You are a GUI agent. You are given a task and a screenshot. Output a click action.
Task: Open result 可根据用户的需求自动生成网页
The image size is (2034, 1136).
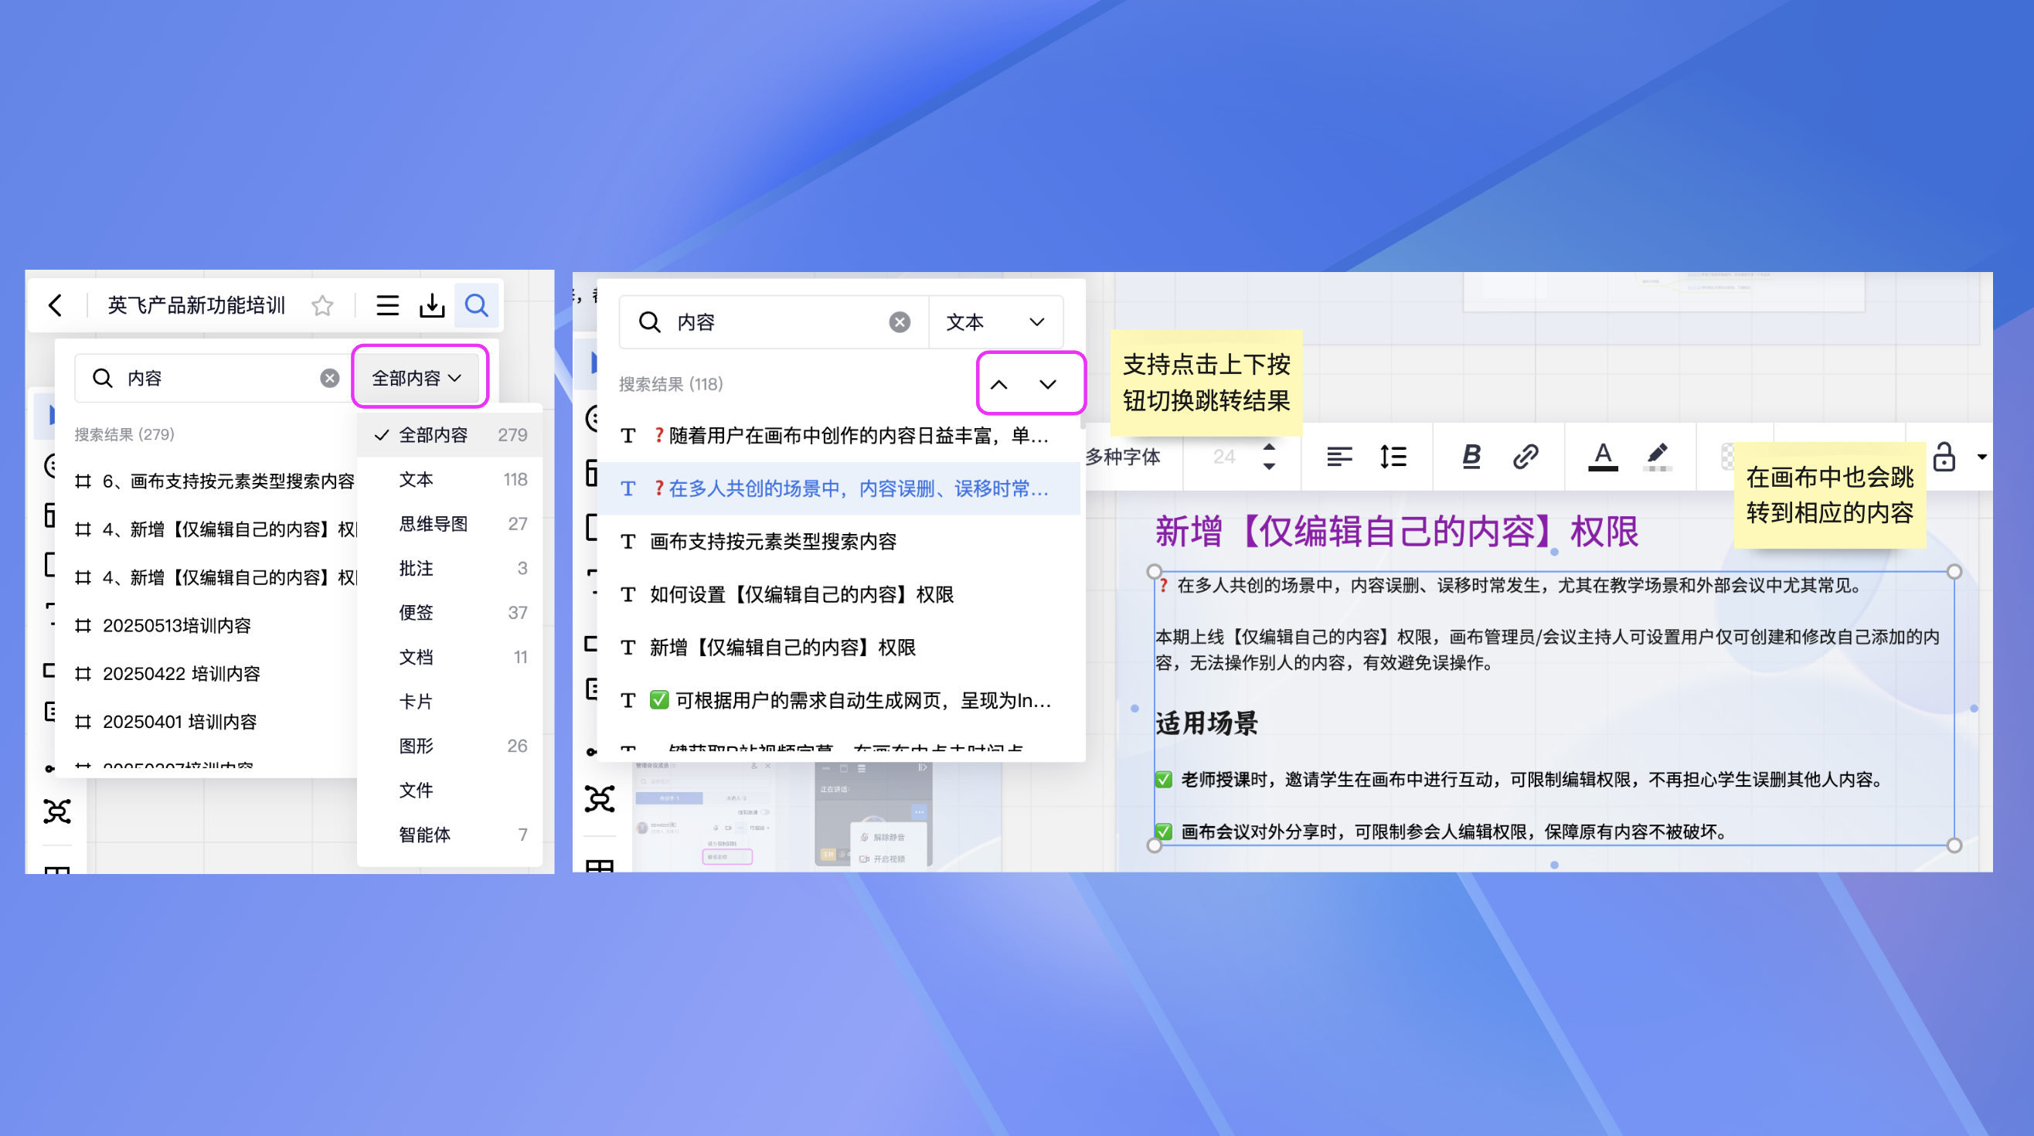tap(838, 700)
